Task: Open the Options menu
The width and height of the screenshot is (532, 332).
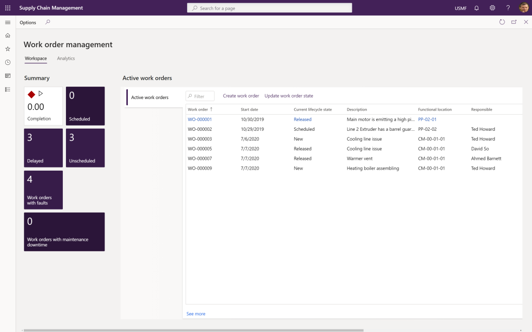Action: coord(28,22)
